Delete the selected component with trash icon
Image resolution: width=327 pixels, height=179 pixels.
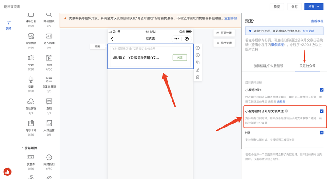click(x=198, y=77)
